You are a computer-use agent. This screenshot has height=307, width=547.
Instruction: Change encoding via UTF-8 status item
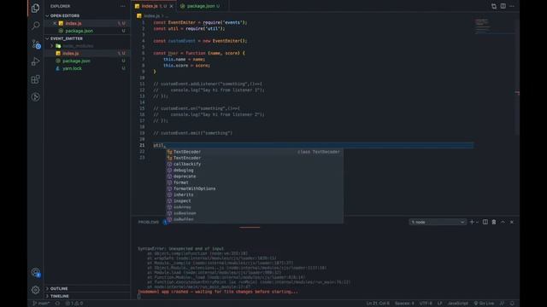pos(426,304)
